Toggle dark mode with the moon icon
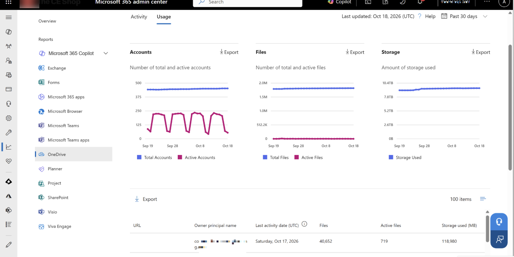 (402, 2)
